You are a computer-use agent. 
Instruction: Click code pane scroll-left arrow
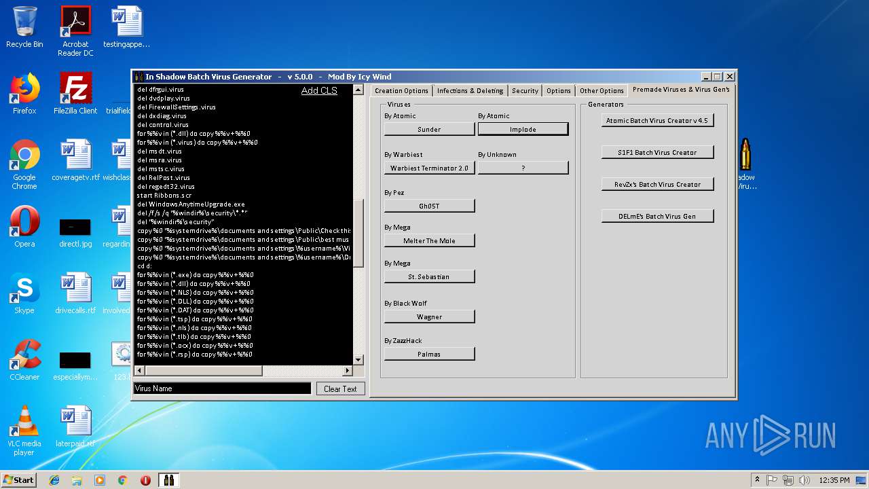tap(139, 371)
